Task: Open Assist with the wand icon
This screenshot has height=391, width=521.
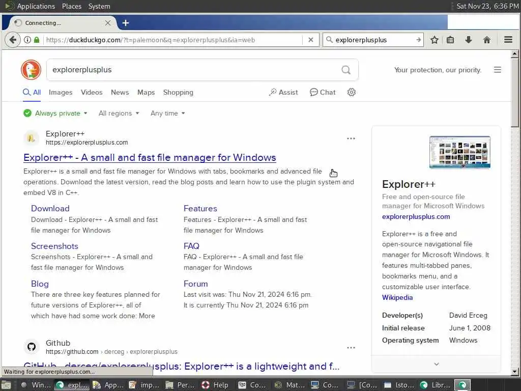Action: (283, 92)
